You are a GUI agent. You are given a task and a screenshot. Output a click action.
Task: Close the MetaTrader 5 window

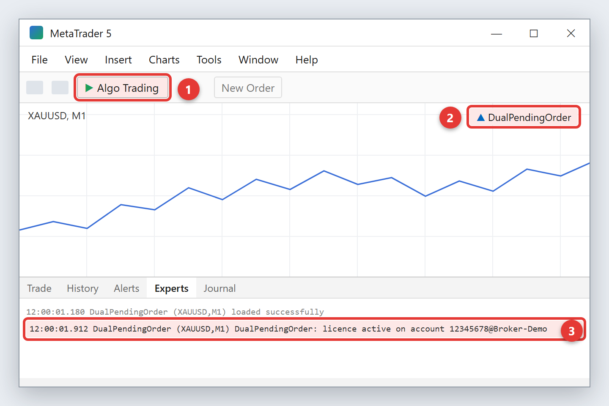[571, 33]
